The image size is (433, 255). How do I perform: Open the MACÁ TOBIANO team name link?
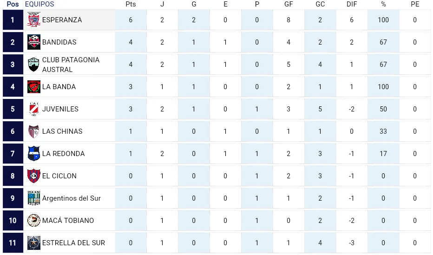pos(68,221)
